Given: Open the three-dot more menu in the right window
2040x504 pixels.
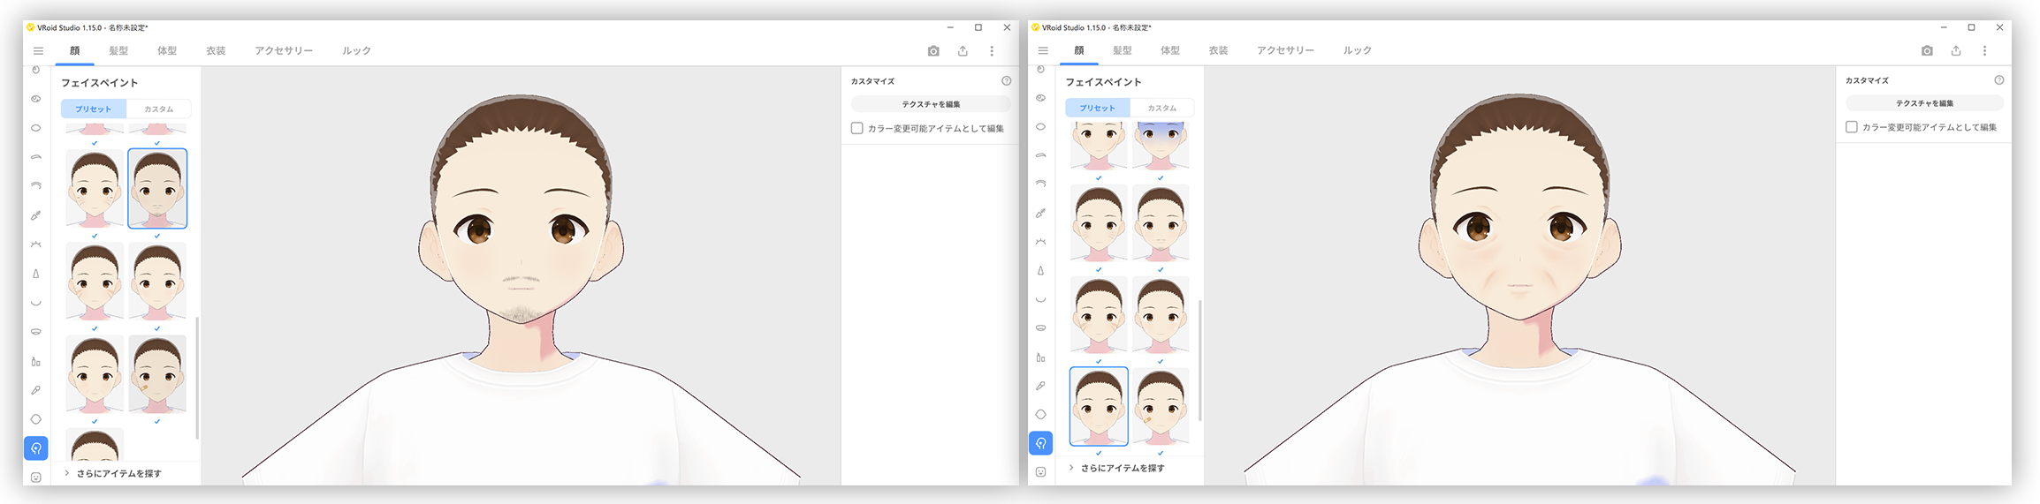Looking at the screenshot, I should tap(1984, 51).
